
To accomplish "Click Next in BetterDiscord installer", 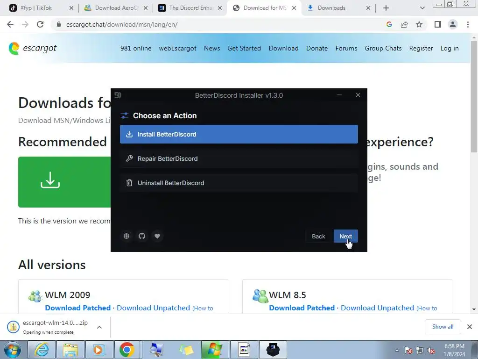I will [x=346, y=236].
